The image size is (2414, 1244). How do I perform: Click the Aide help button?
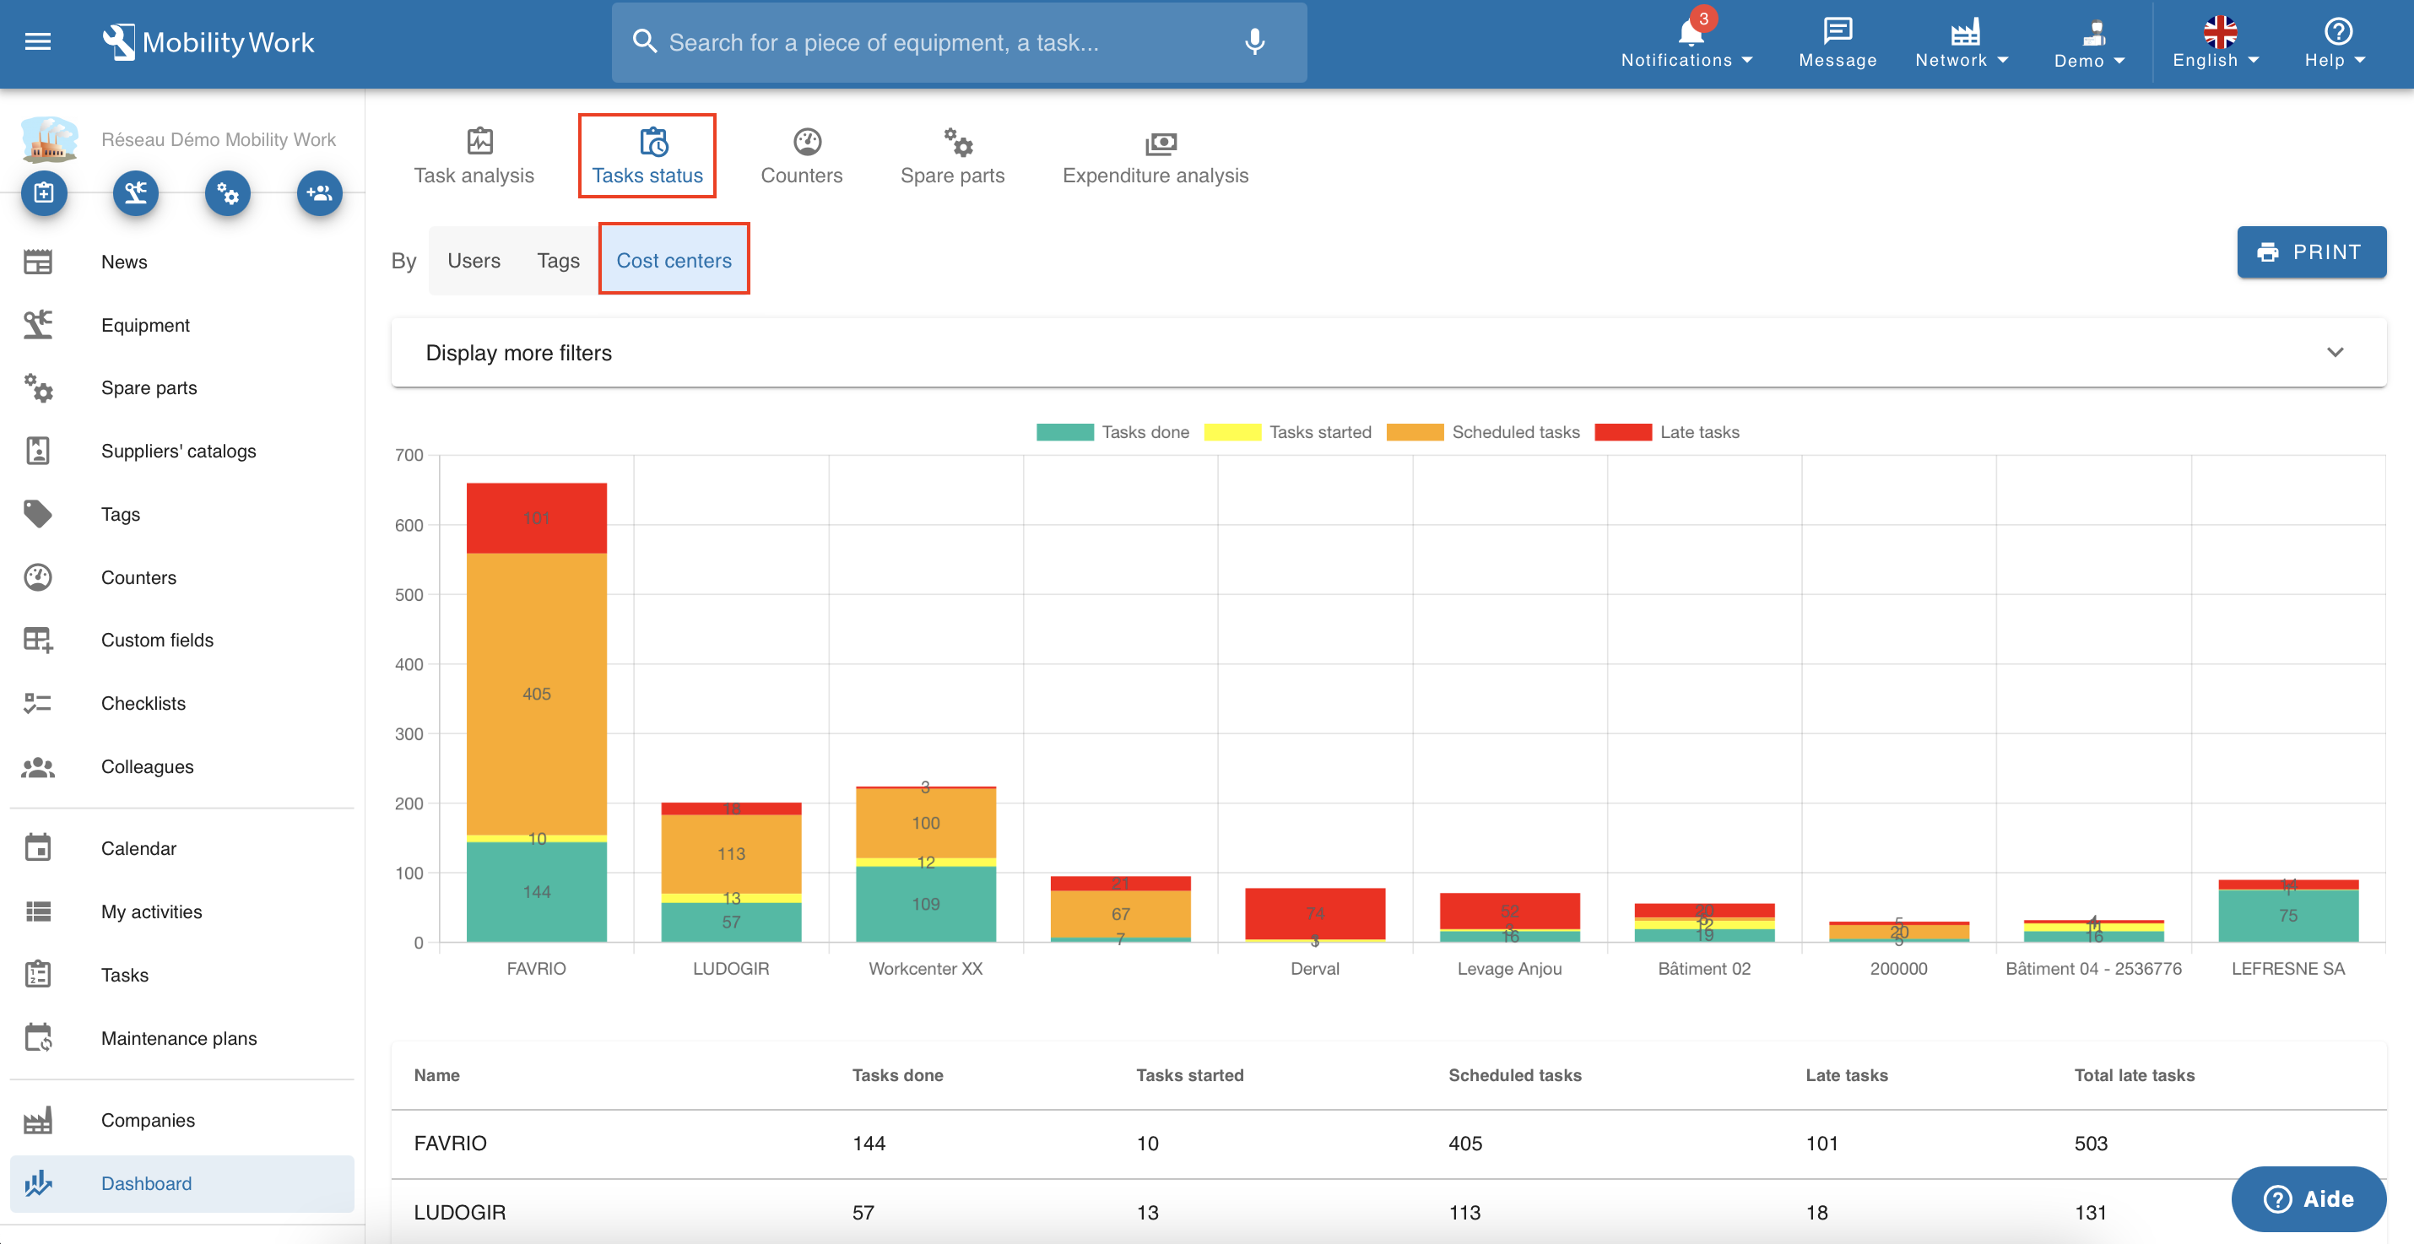coord(2308,1199)
